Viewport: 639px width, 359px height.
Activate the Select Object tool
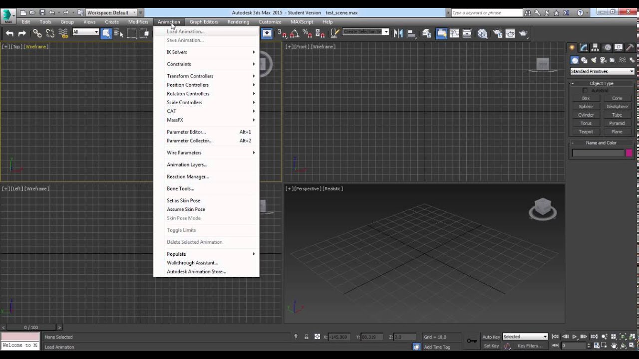click(x=106, y=33)
